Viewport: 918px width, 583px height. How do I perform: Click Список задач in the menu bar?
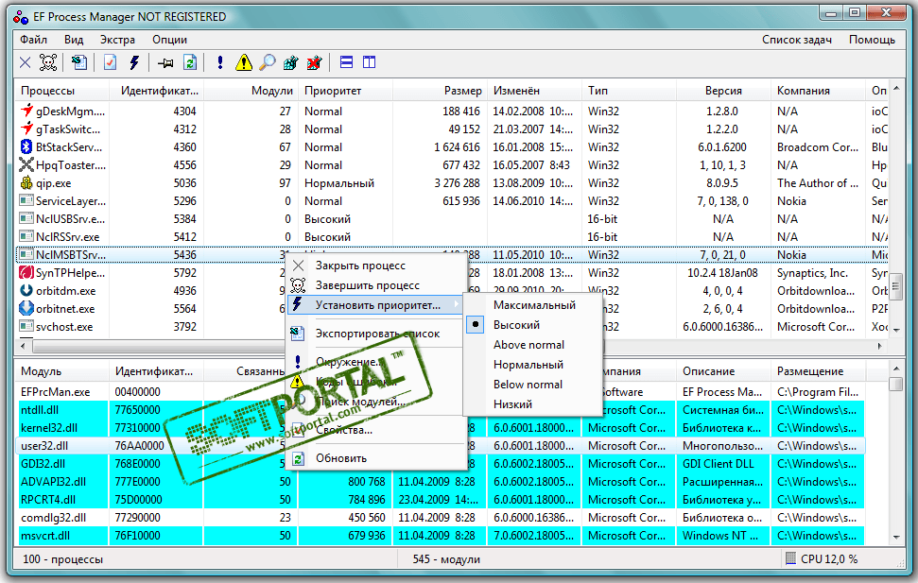click(x=796, y=40)
